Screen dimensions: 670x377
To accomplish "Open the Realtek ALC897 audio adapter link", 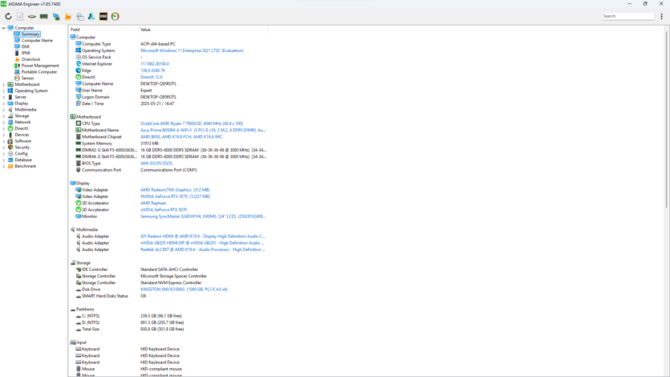I will [203, 249].
